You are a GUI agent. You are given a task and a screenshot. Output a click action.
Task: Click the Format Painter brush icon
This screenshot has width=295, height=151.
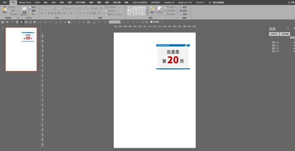tap(9, 14)
